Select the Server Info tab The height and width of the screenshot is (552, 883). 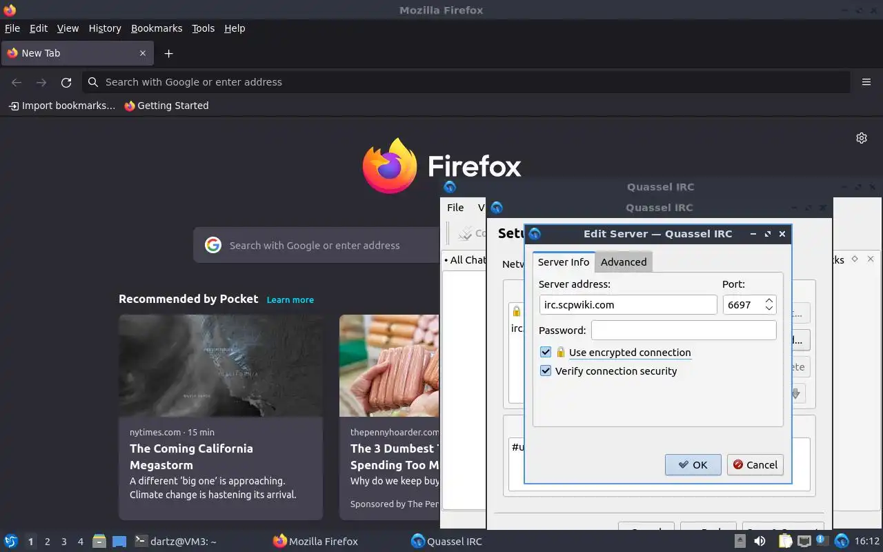564,262
